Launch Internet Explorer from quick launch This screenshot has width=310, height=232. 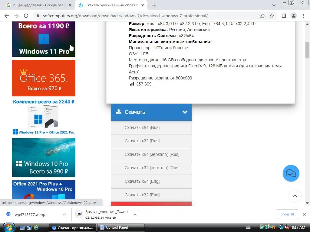[x=36, y=228]
